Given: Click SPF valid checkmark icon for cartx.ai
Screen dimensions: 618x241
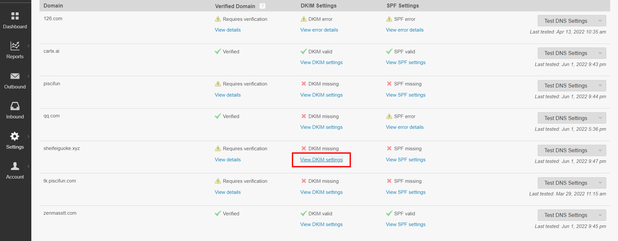Looking at the screenshot, I should [x=389, y=51].
